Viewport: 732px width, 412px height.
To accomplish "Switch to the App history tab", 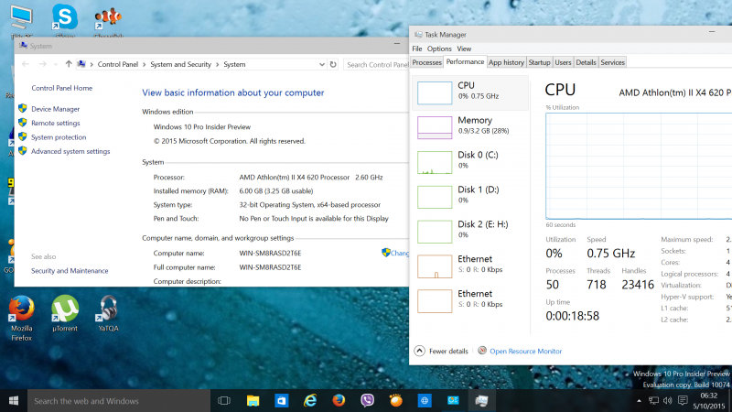I will tap(506, 62).
